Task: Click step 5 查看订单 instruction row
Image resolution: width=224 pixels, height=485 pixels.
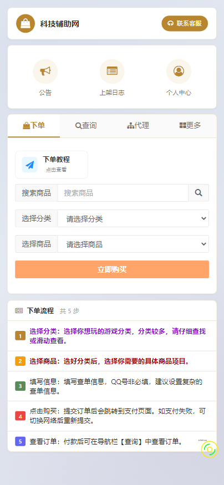Action: pyautogui.click(x=112, y=441)
